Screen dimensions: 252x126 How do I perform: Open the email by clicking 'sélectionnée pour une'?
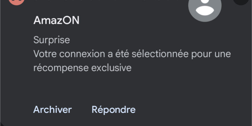click(181, 54)
